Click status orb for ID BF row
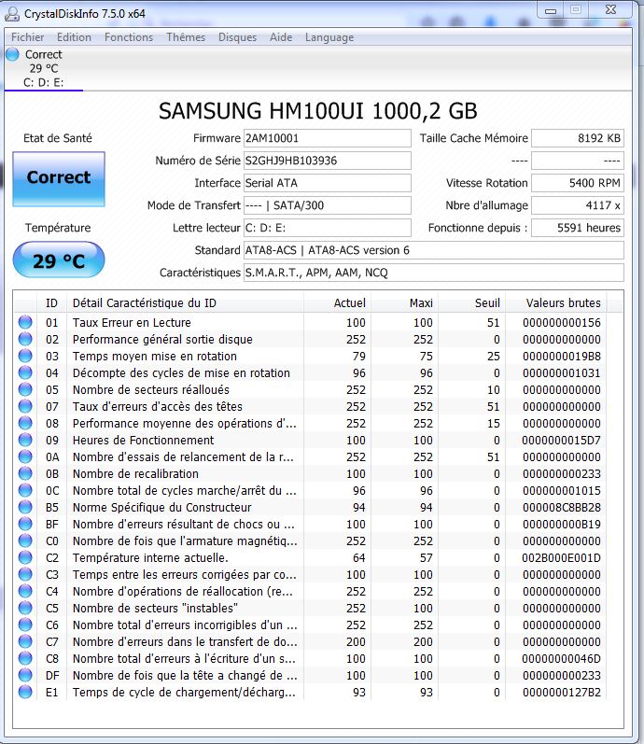This screenshot has width=644, height=744. [x=25, y=524]
